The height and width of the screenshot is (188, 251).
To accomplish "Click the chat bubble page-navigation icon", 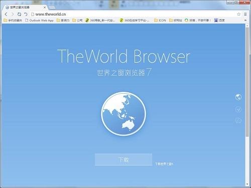I will coord(238,120).
